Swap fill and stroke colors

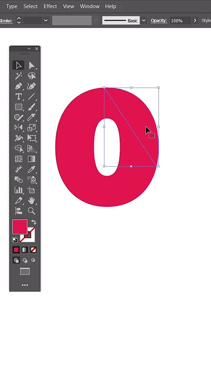33,222
